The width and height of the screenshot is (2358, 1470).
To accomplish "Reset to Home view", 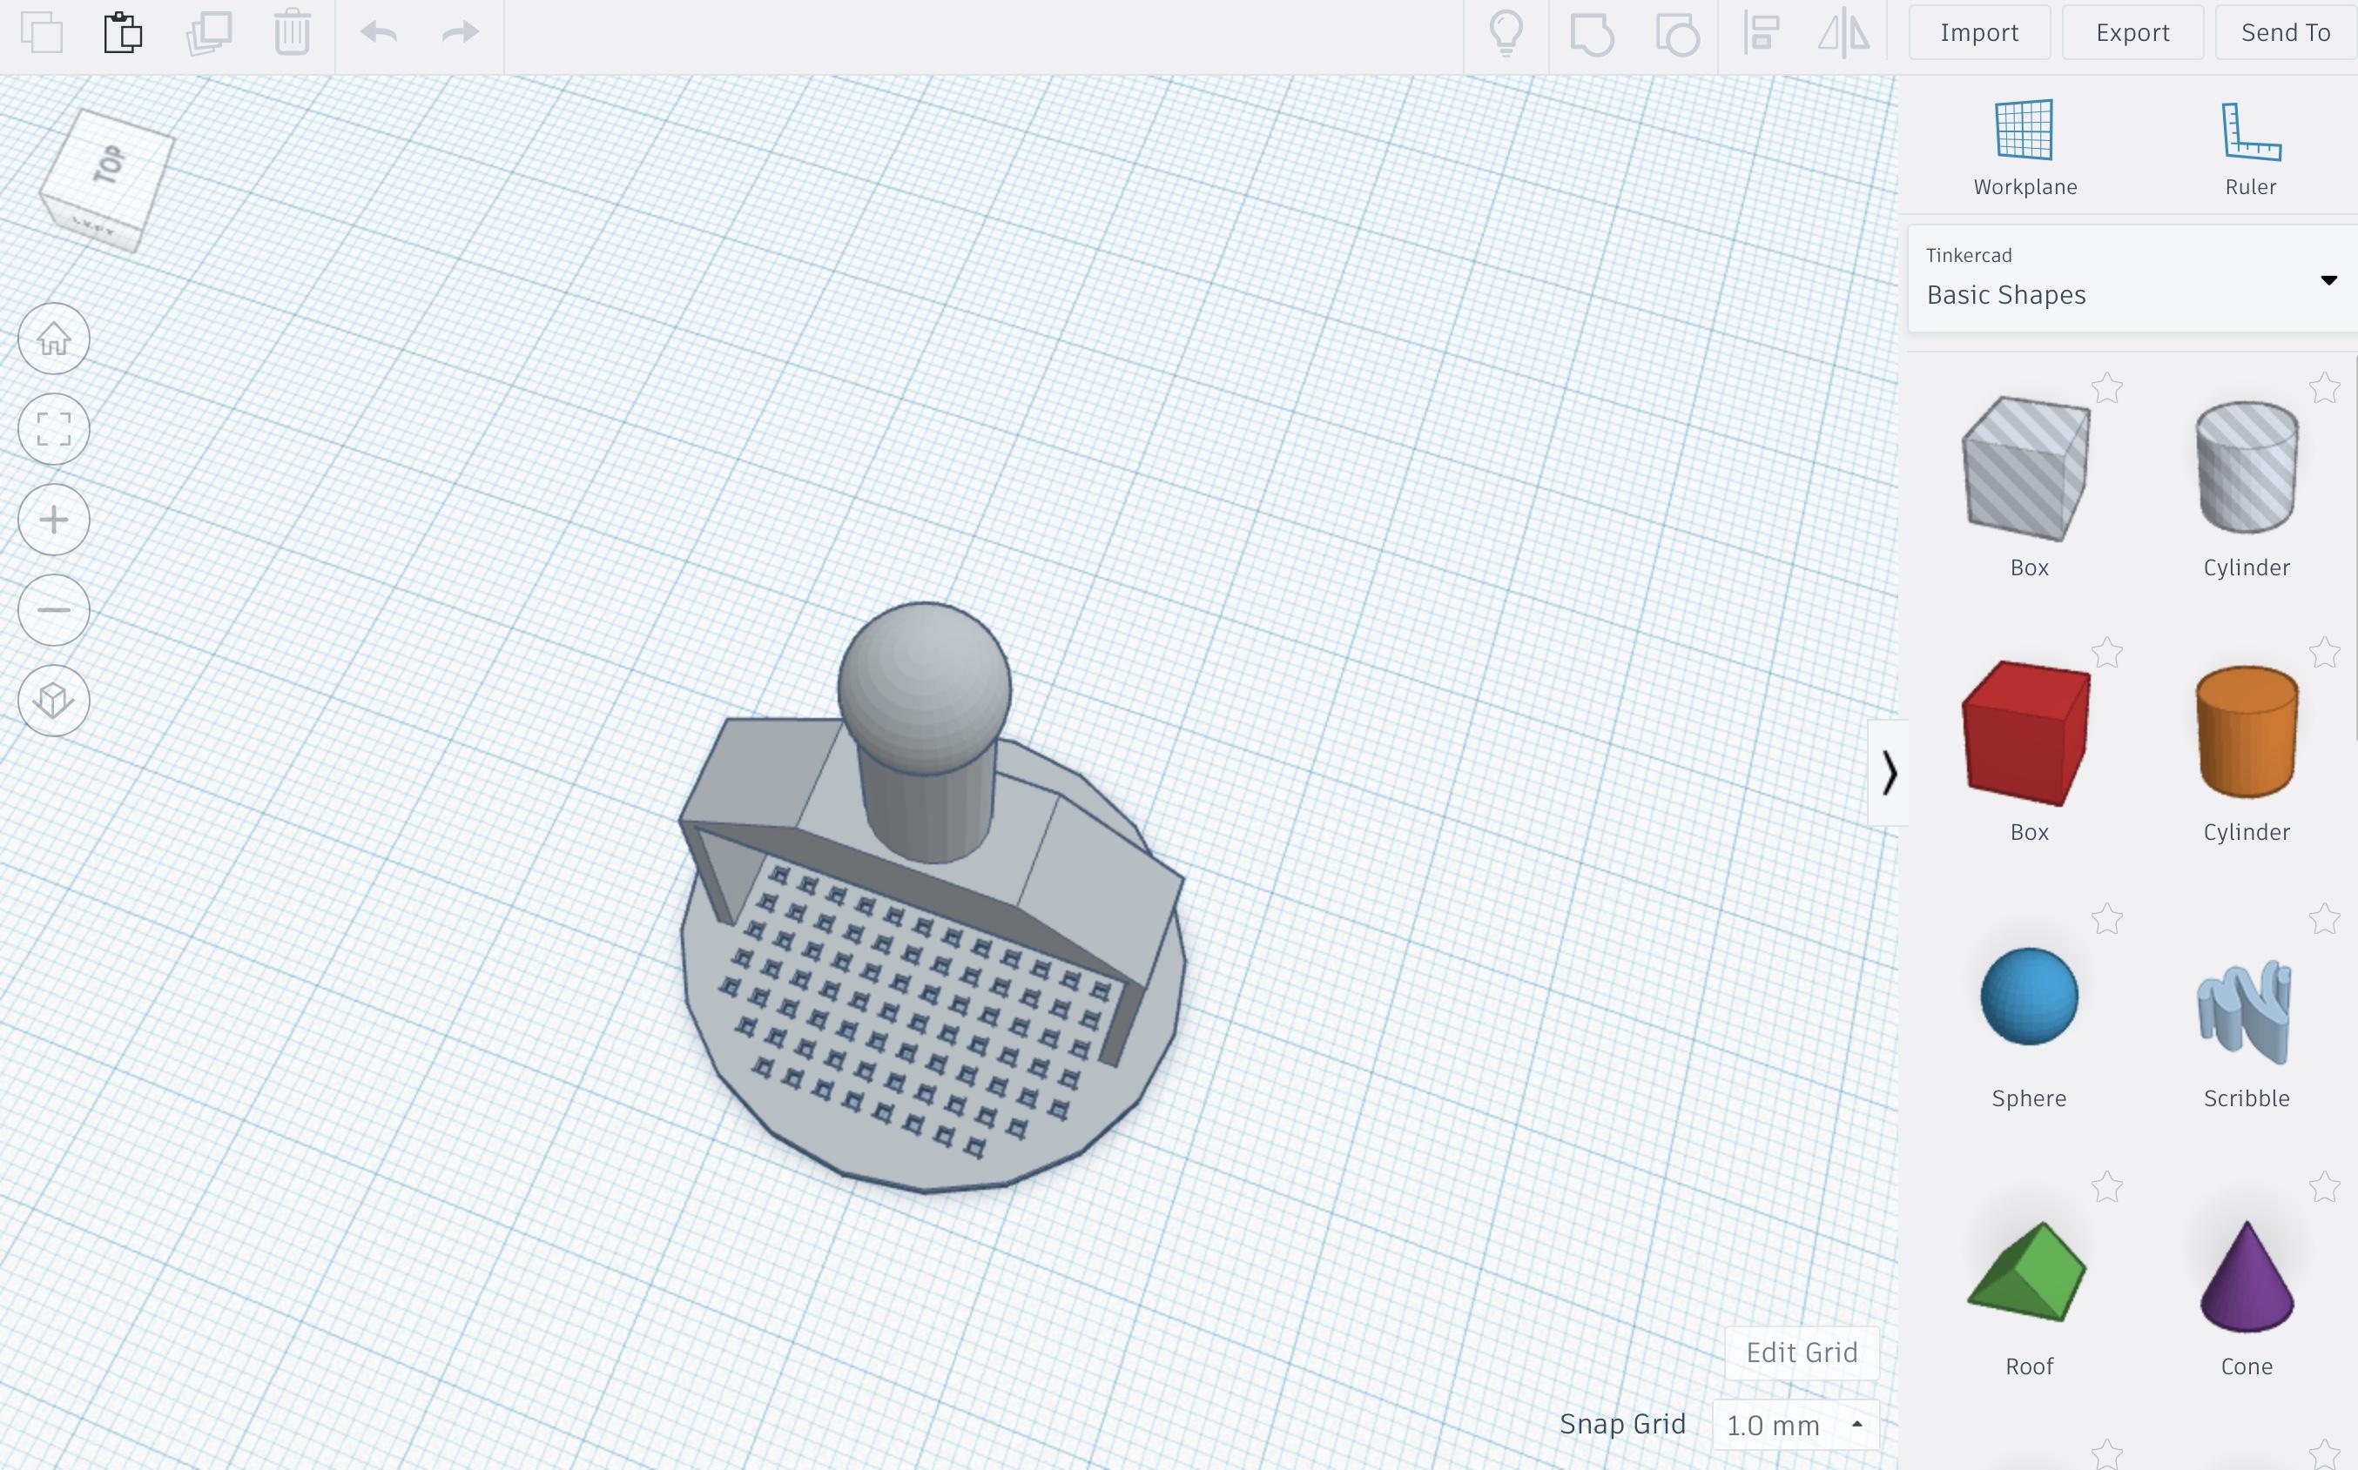I will (53, 339).
